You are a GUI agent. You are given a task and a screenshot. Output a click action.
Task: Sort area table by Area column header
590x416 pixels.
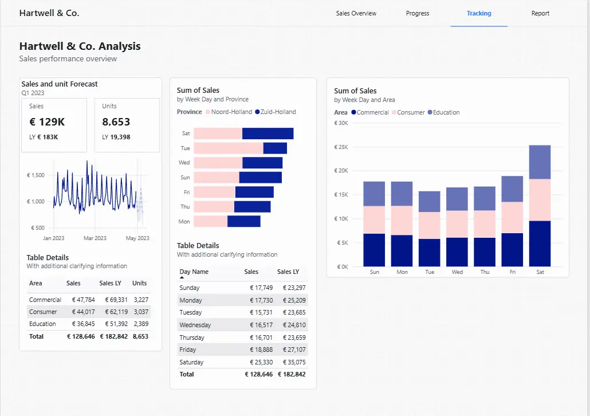(x=36, y=283)
